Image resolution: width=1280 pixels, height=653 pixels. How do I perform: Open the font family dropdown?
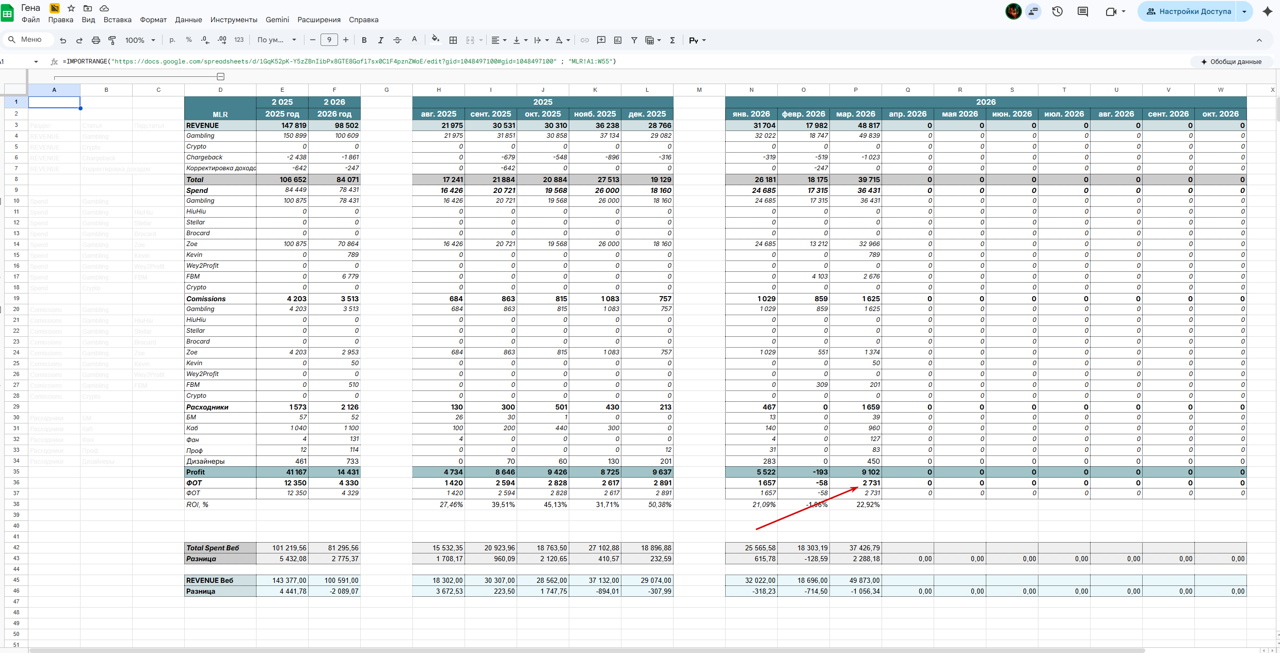(x=277, y=40)
